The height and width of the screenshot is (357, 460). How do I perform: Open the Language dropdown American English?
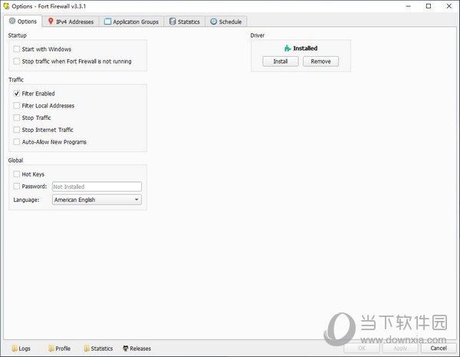point(97,200)
